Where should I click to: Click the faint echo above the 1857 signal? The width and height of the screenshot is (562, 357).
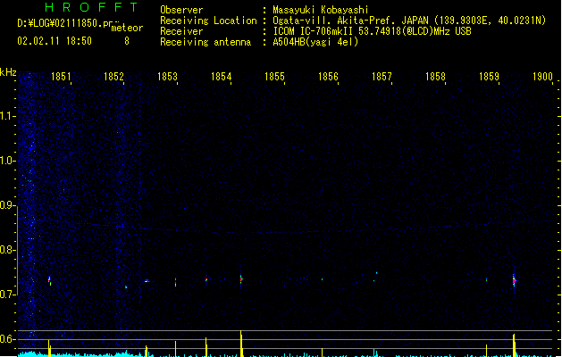point(376,273)
